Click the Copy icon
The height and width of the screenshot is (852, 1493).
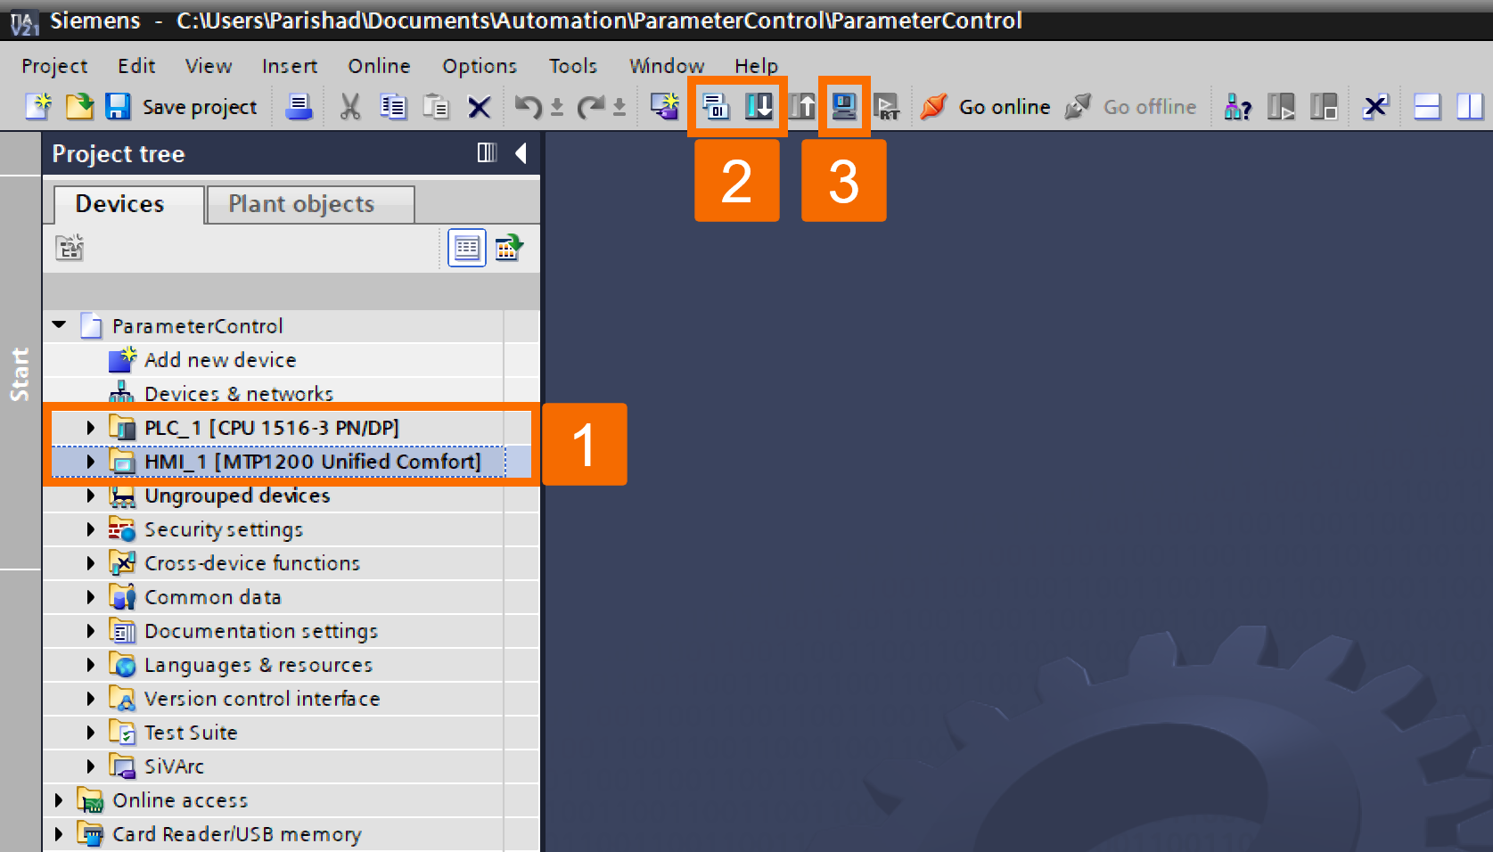pos(393,107)
